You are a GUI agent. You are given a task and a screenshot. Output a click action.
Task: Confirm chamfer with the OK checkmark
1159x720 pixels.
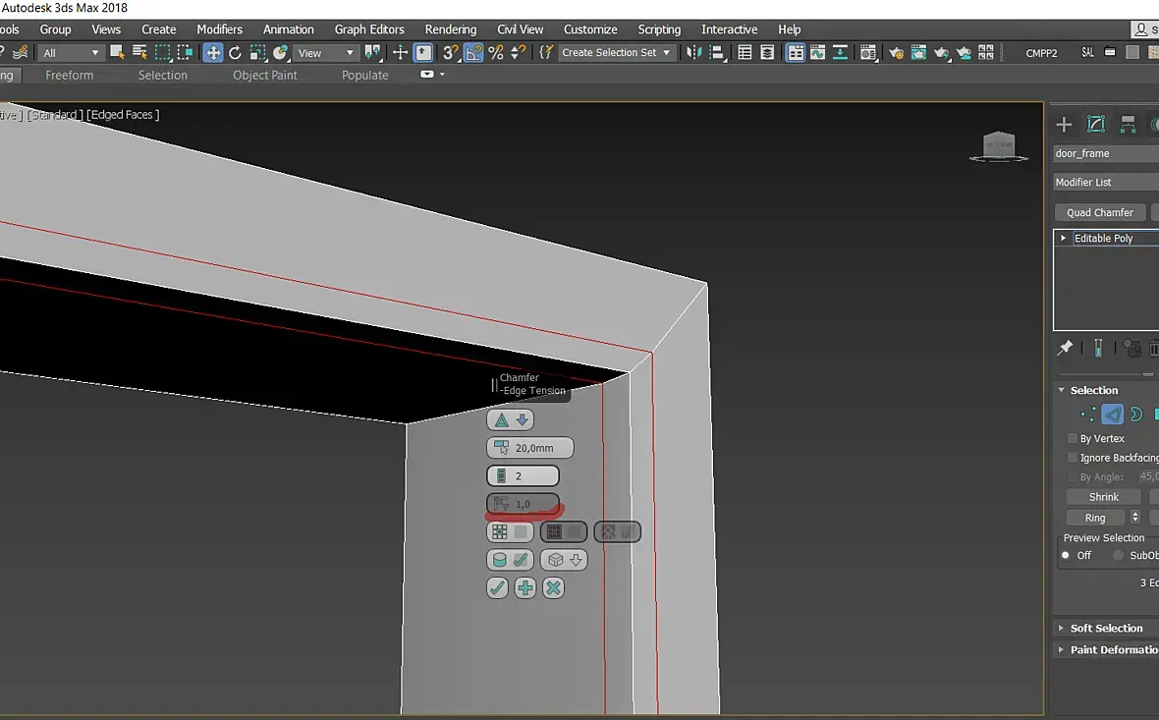497,588
